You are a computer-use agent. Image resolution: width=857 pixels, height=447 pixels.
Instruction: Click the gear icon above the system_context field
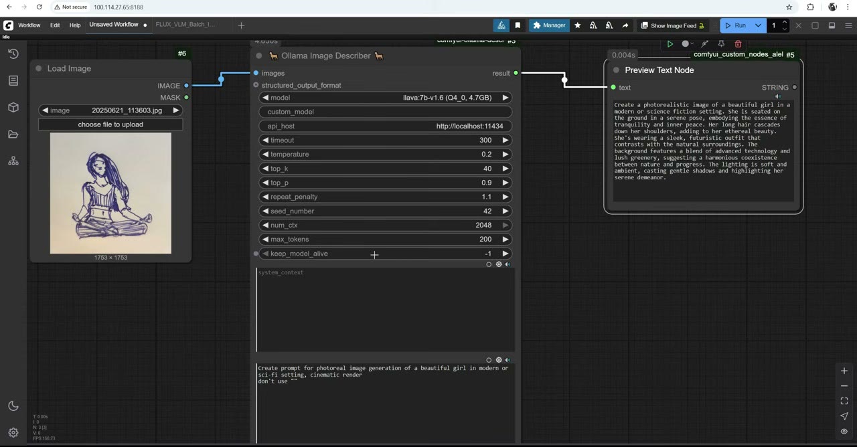(499, 264)
